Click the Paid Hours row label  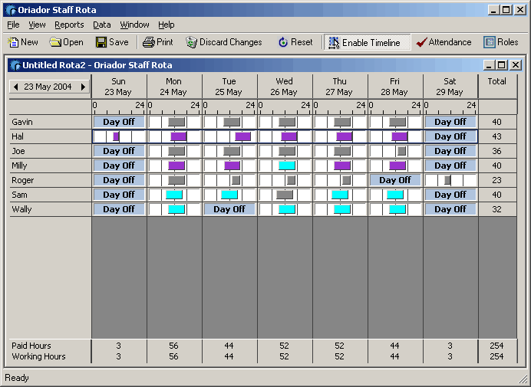[31, 346]
